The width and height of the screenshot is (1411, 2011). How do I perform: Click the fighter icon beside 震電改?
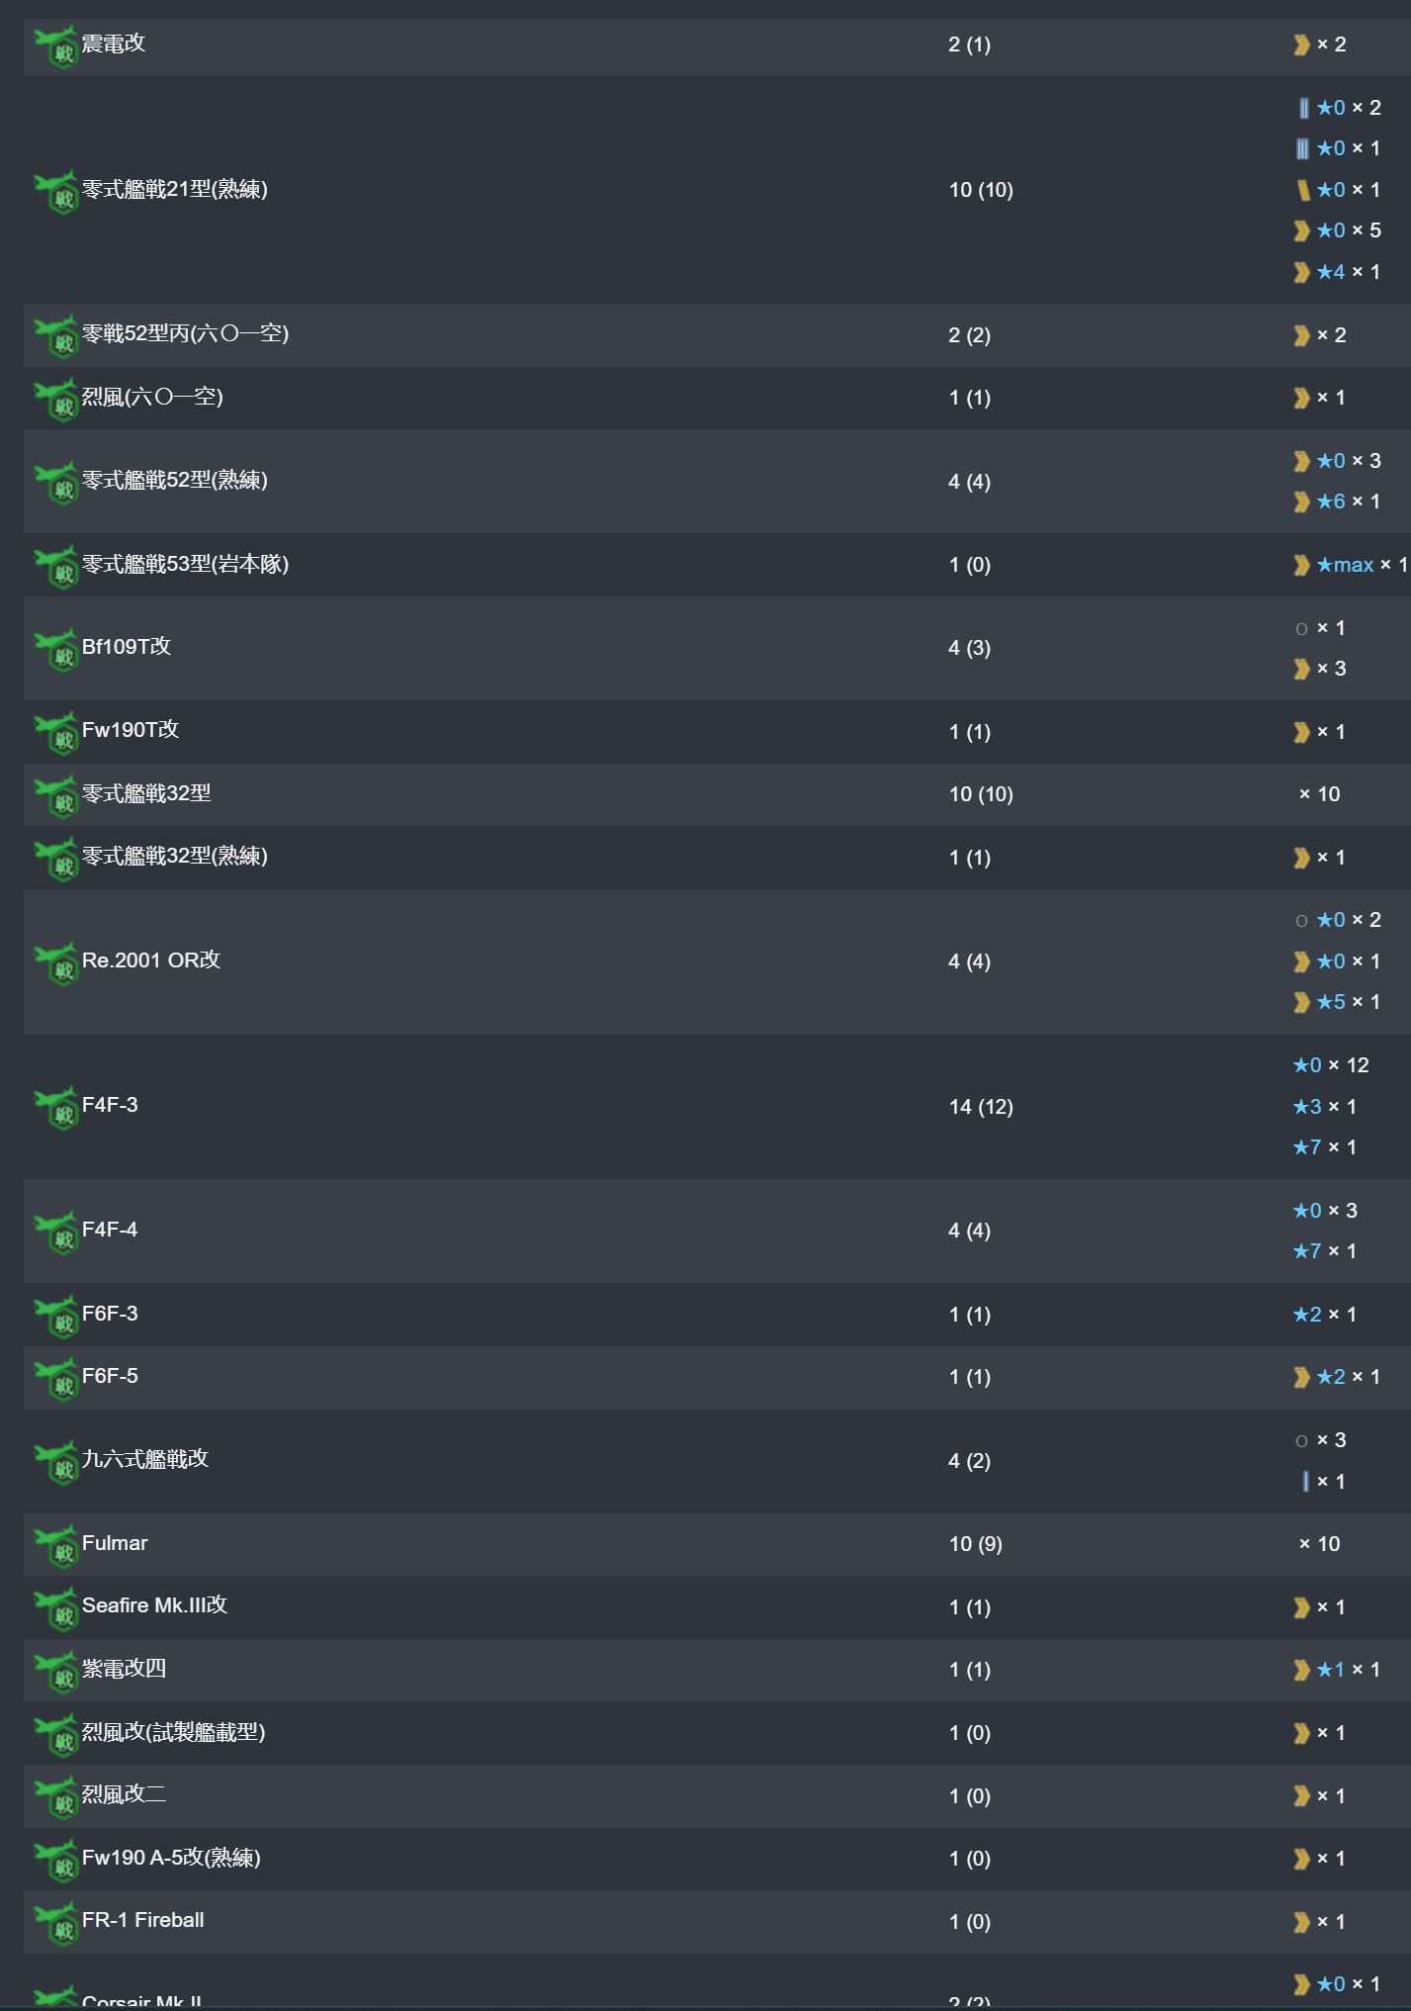tap(56, 46)
